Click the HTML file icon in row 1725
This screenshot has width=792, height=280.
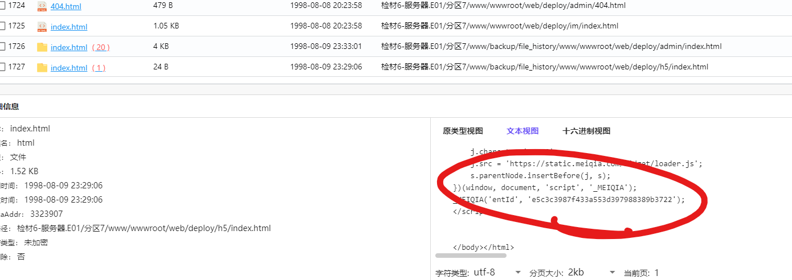(42, 26)
